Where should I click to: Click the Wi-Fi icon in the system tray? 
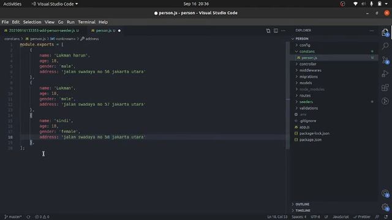pyautogui.click(x=355, y=4)
